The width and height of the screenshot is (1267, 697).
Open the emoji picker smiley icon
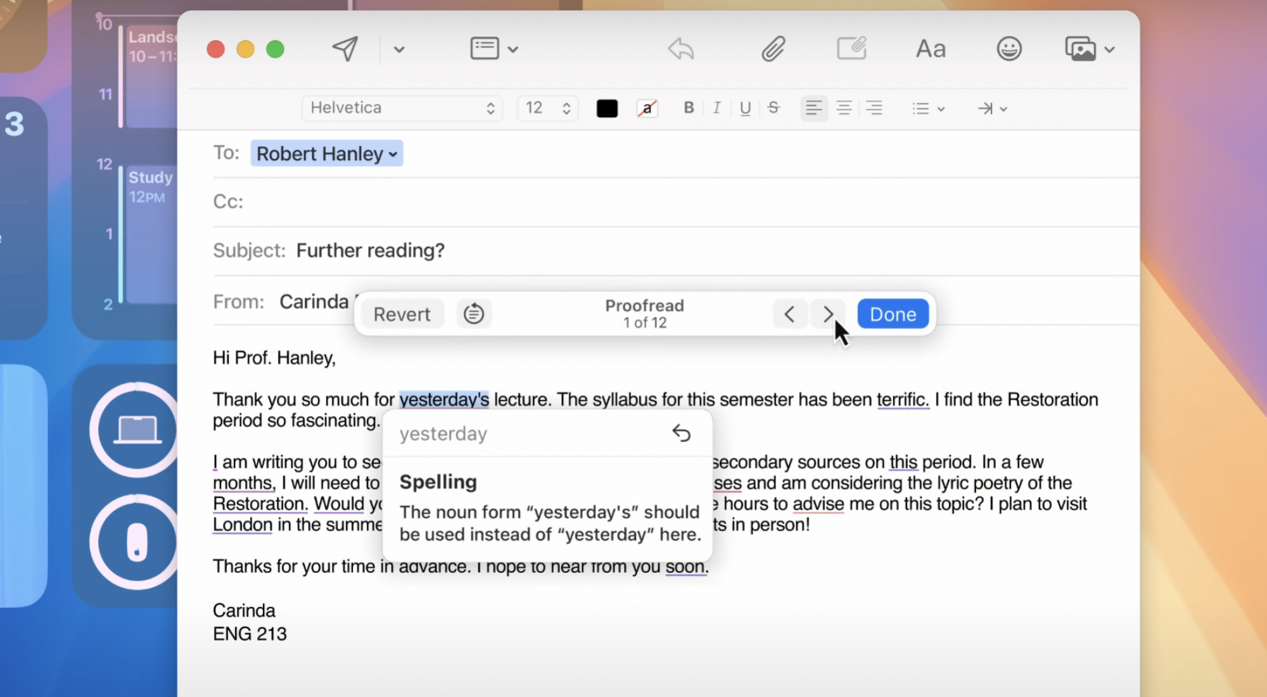(1009, 48)
